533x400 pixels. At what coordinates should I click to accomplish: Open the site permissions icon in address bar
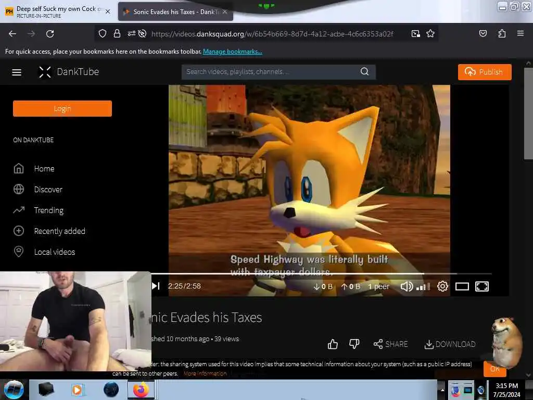(131, 34)
